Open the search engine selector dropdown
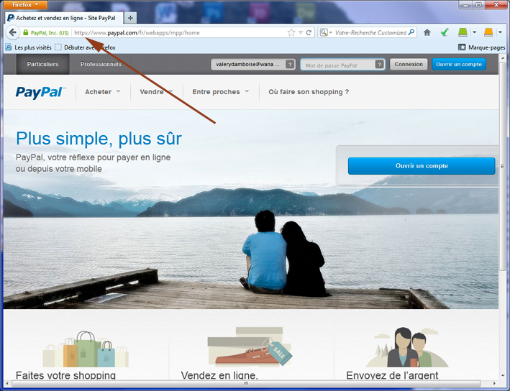Image resolution: width=510 pixels, height=391 pixels. [326, 32]
